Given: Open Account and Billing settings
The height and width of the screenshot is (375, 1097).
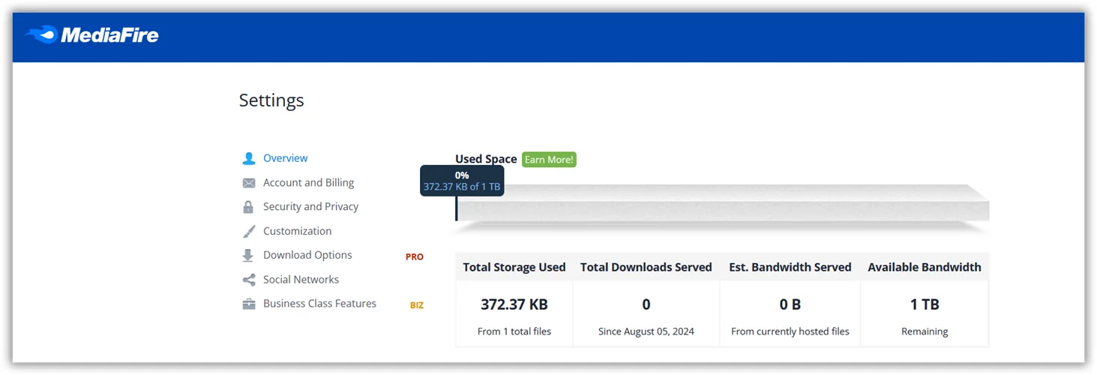Looking at the screenshot, I should (308, 182).
